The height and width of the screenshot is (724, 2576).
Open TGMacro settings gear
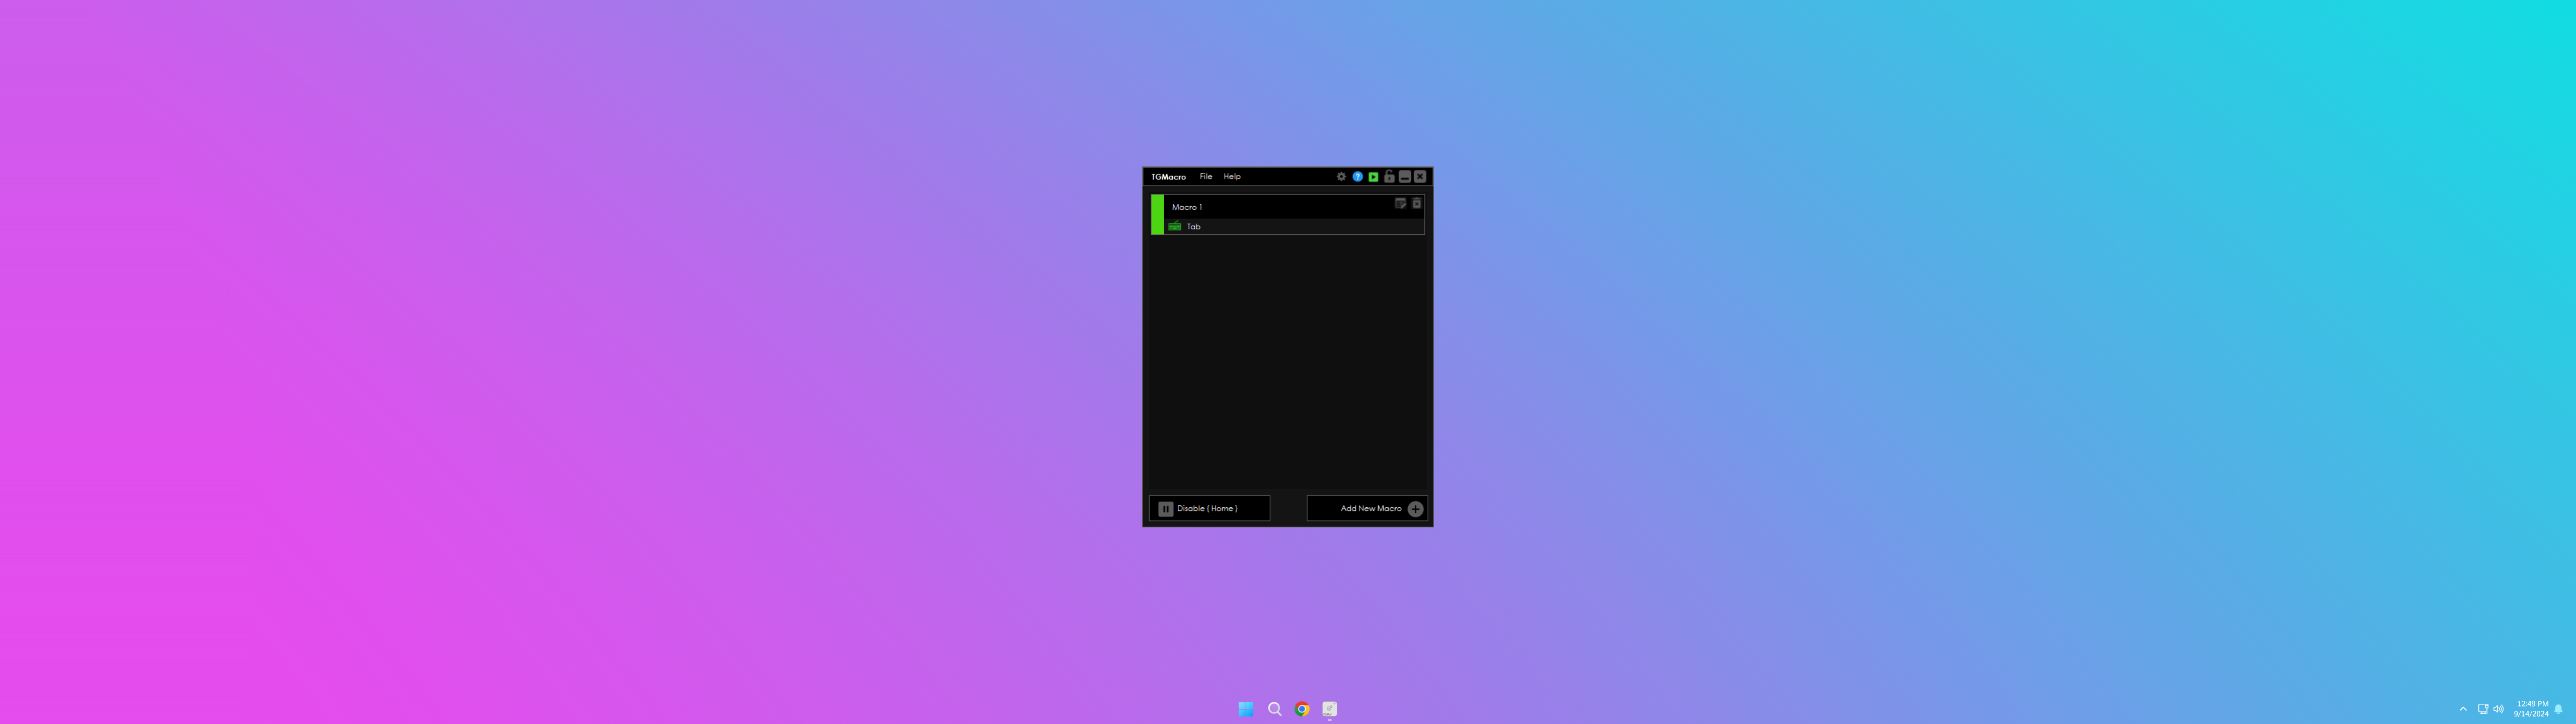[1341, 176]
